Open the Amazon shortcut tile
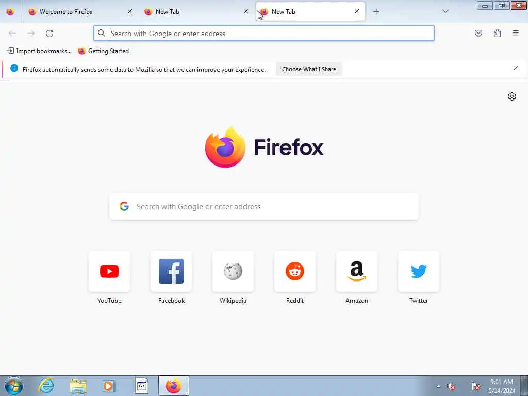The width and height of the screenshot is (528, 396). (357, 271)
